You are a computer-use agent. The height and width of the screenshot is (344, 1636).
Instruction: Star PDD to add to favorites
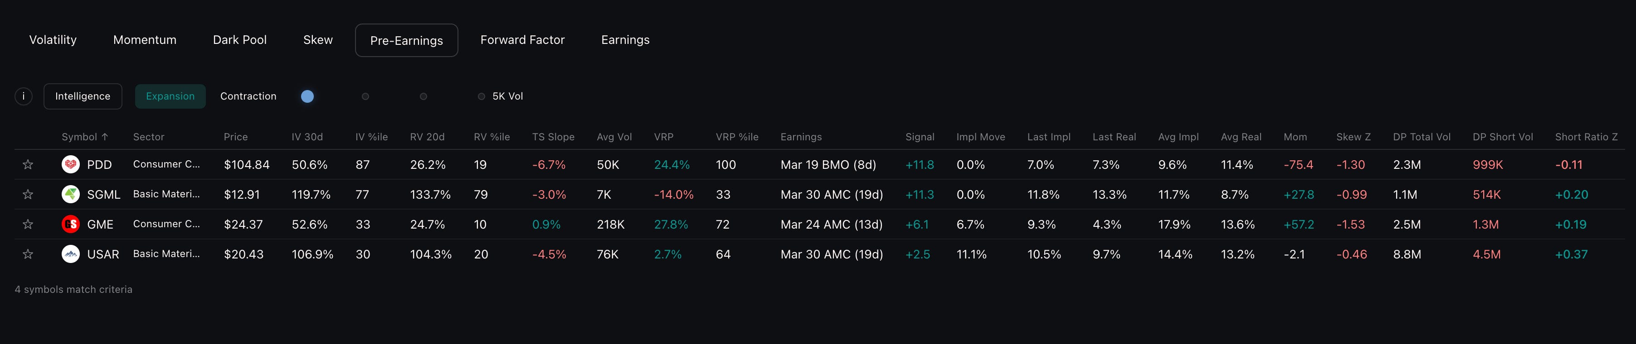[28, 165]
